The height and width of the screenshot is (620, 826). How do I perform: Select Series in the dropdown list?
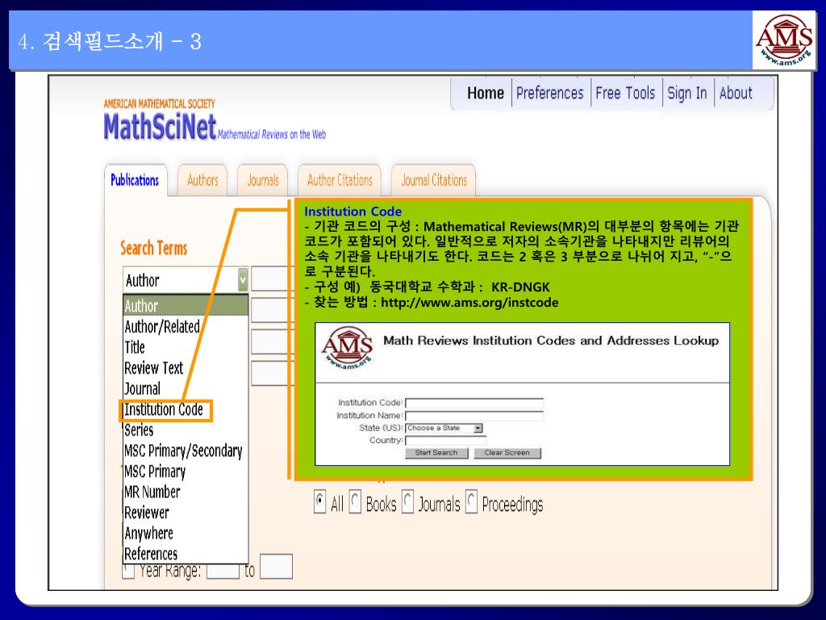point(139,430)
